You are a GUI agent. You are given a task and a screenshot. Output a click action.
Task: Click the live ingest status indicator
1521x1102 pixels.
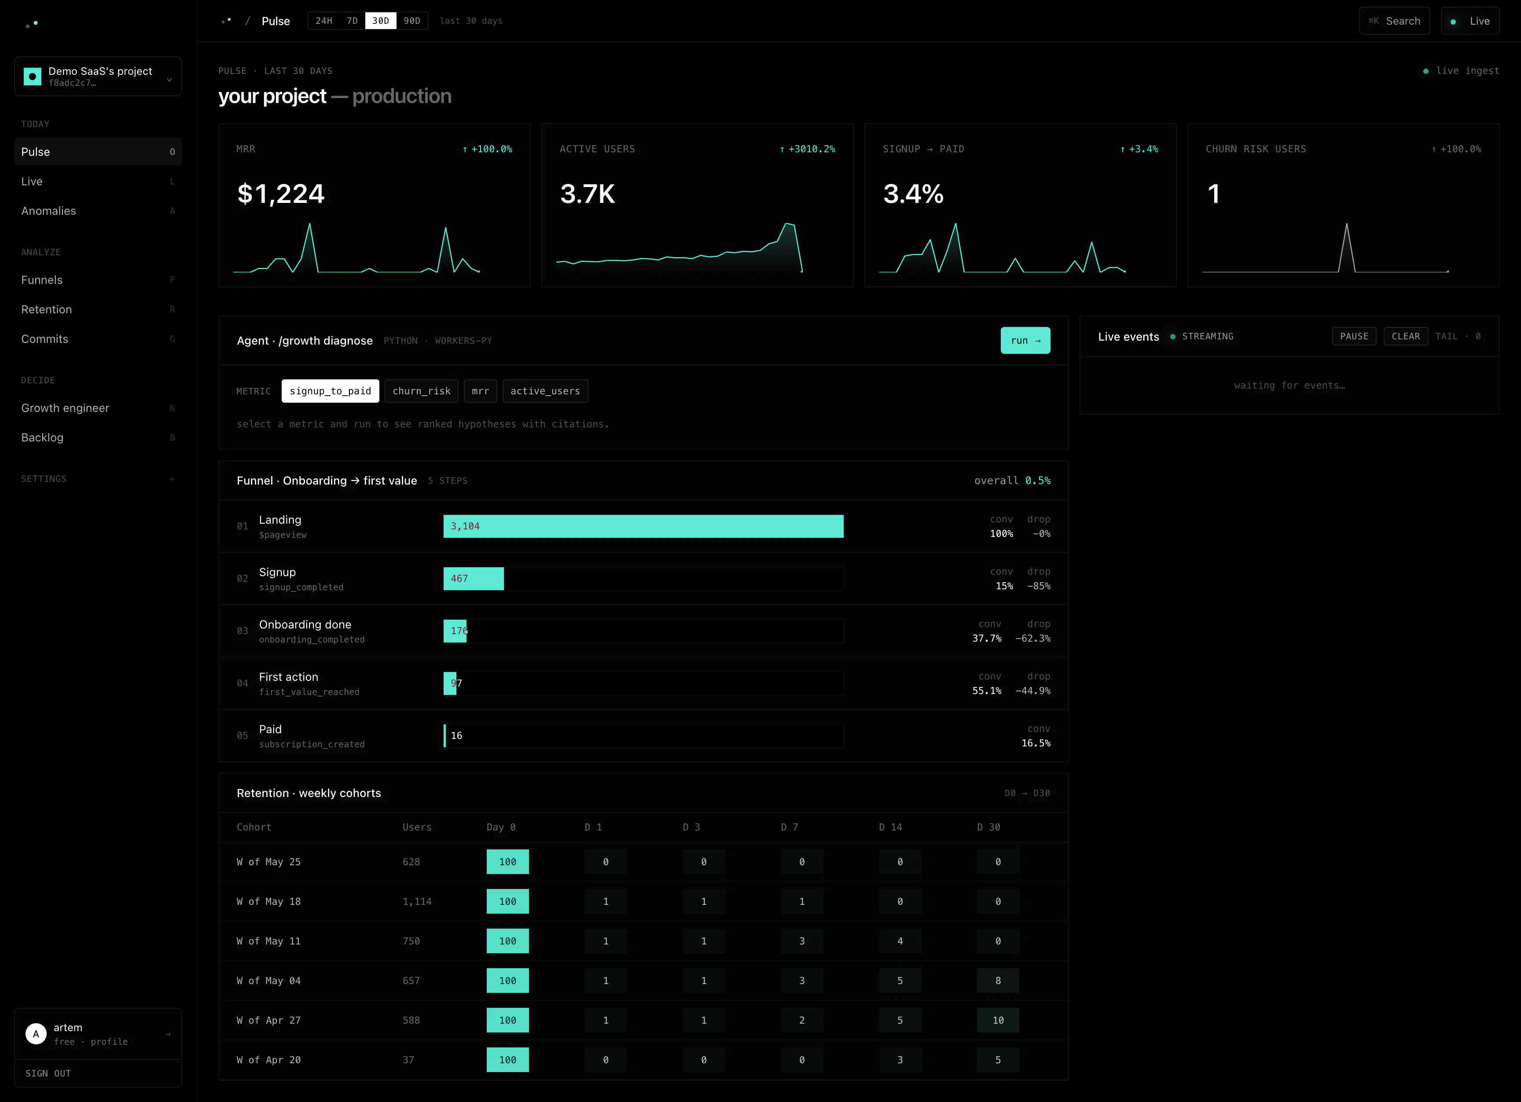coord(1461,70)
